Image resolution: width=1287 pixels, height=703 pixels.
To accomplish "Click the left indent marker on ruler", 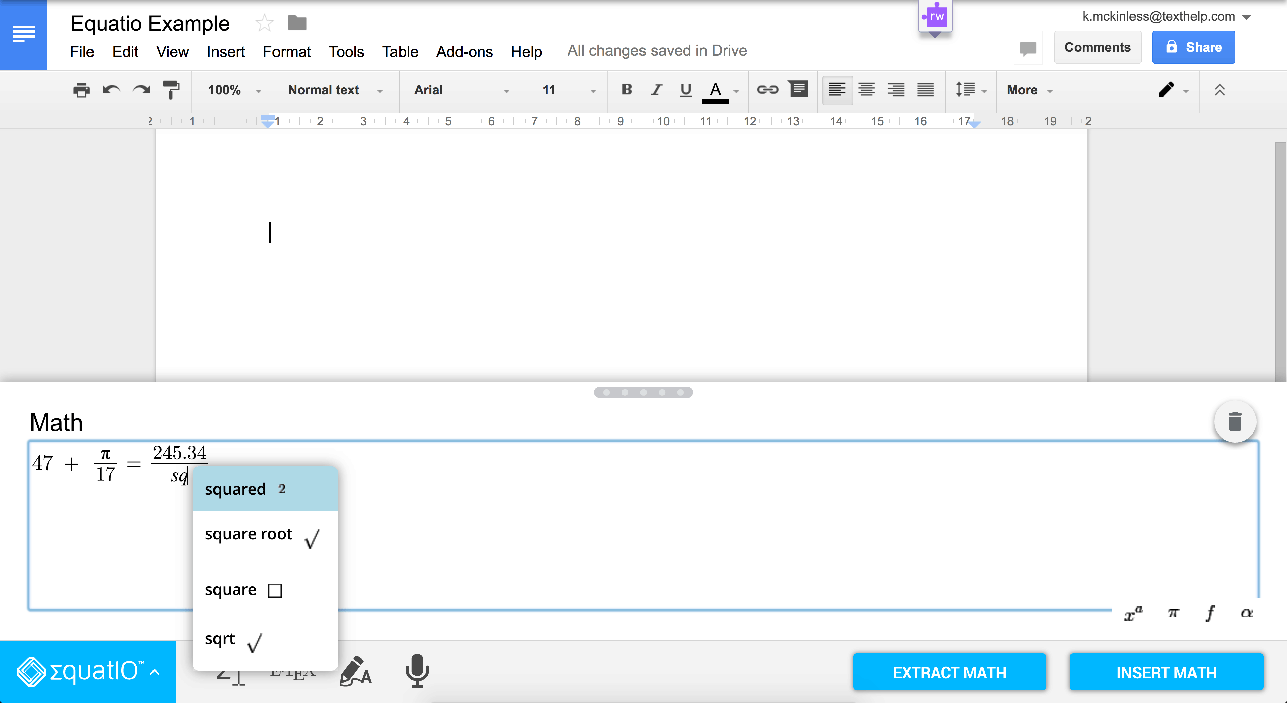I will 268,122.
